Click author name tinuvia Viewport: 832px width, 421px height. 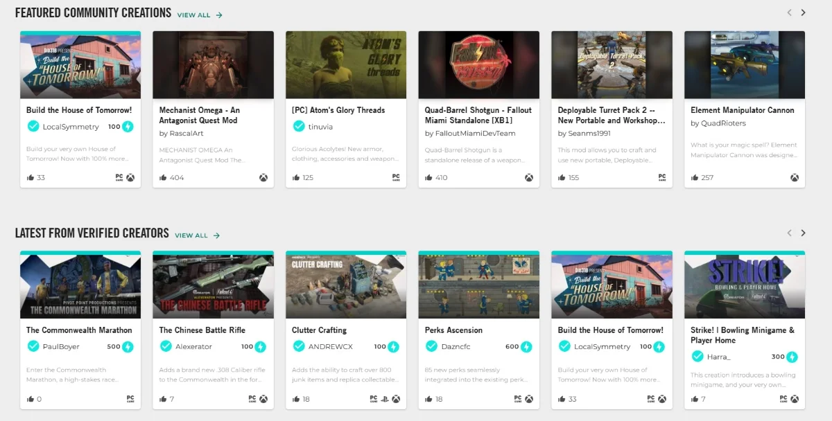[320, 127]
